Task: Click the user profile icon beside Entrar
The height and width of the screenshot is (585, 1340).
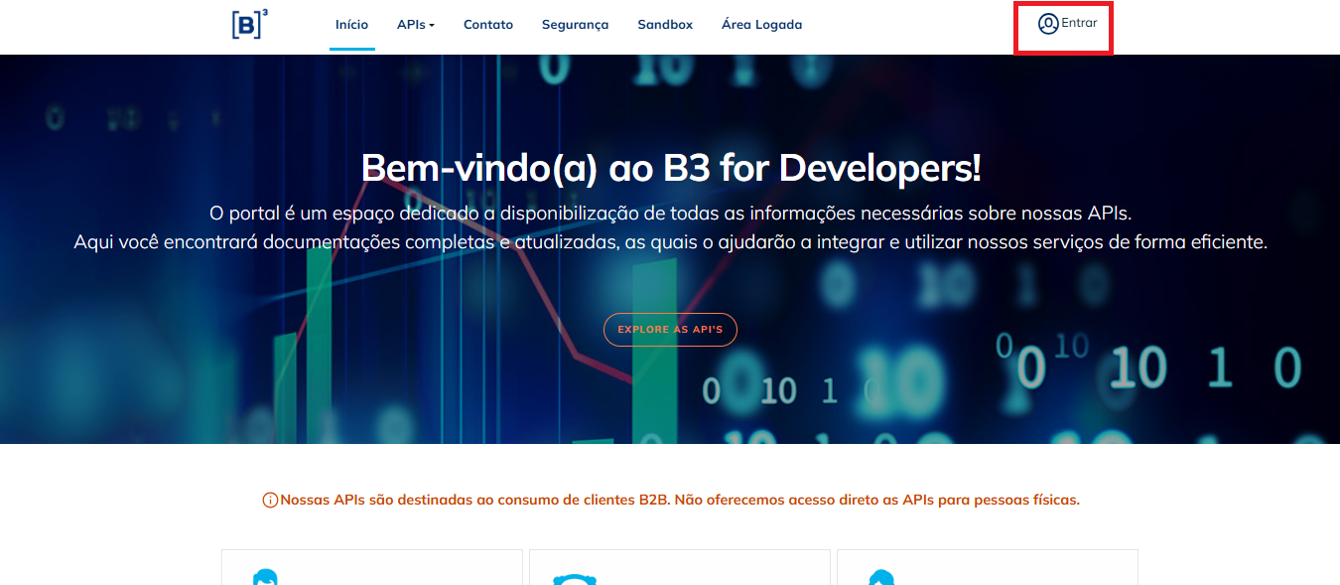Action: click(1048, 24)
